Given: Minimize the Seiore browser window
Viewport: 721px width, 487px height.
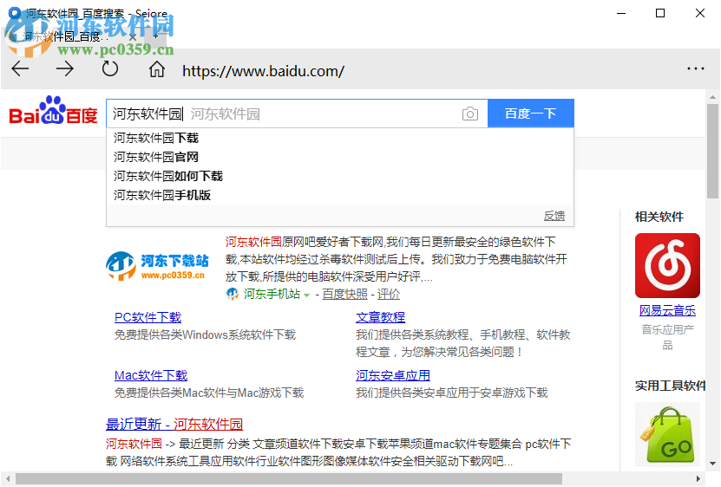Looking at the screenshot, I should point(621,13).
